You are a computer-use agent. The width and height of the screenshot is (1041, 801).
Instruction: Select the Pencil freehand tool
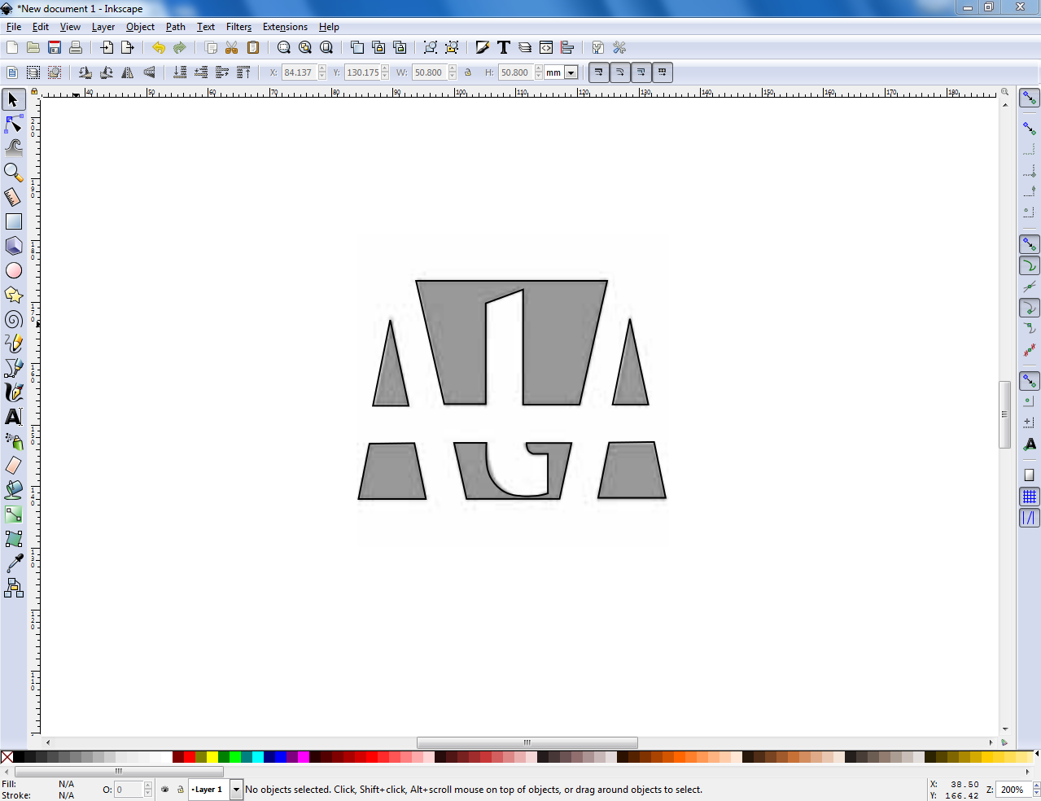click(x=13, y=344)
